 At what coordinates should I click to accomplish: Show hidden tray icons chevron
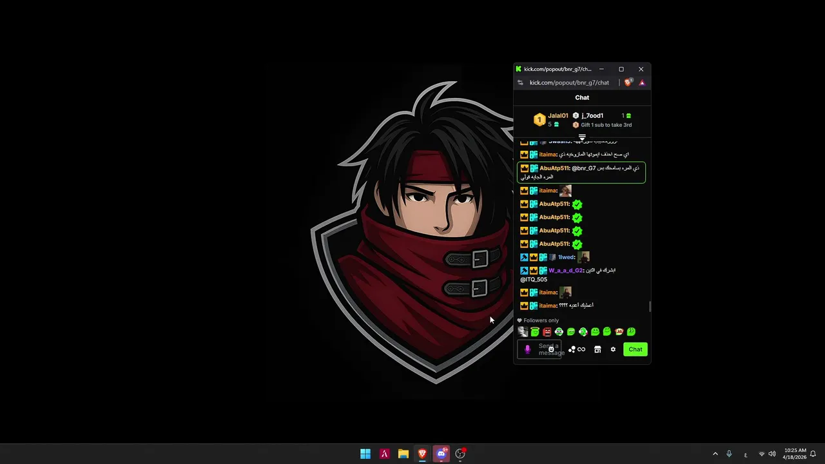(715, 454)
